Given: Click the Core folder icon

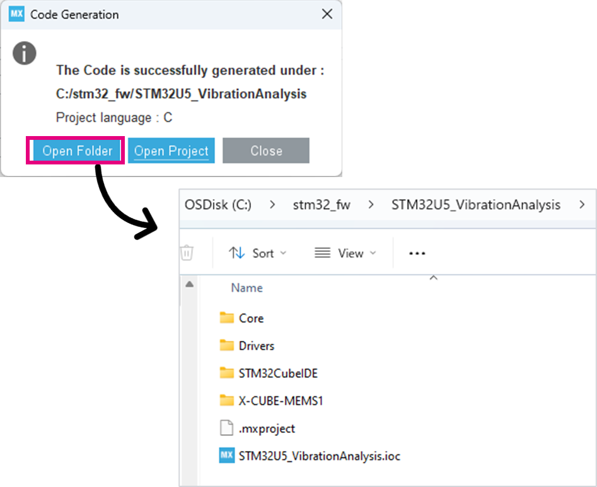Looking at the screenshot, I should coord(227,318).
